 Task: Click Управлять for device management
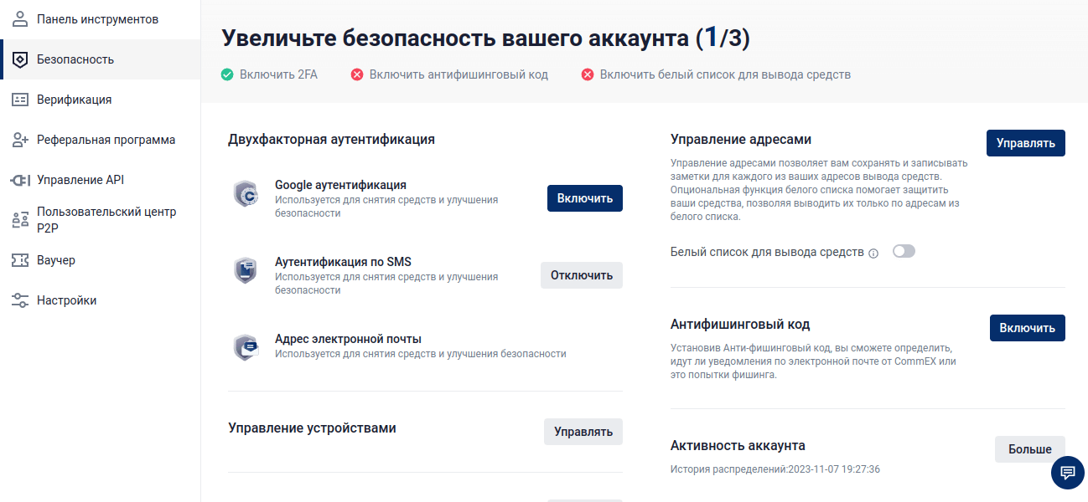[583, 432]
